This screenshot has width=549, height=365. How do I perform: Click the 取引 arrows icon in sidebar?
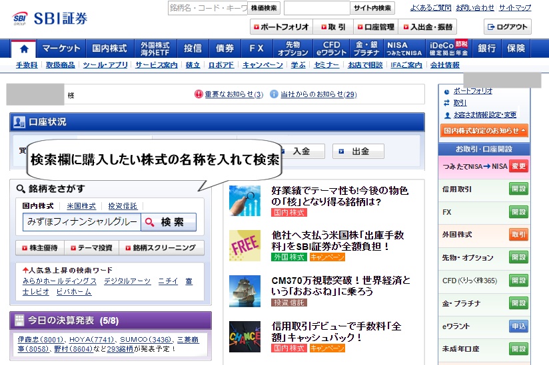point(447,103)
